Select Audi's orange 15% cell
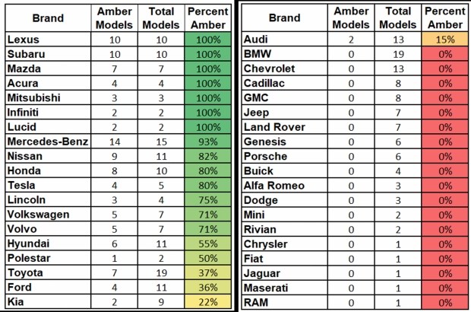 click(x=444, y=40)
